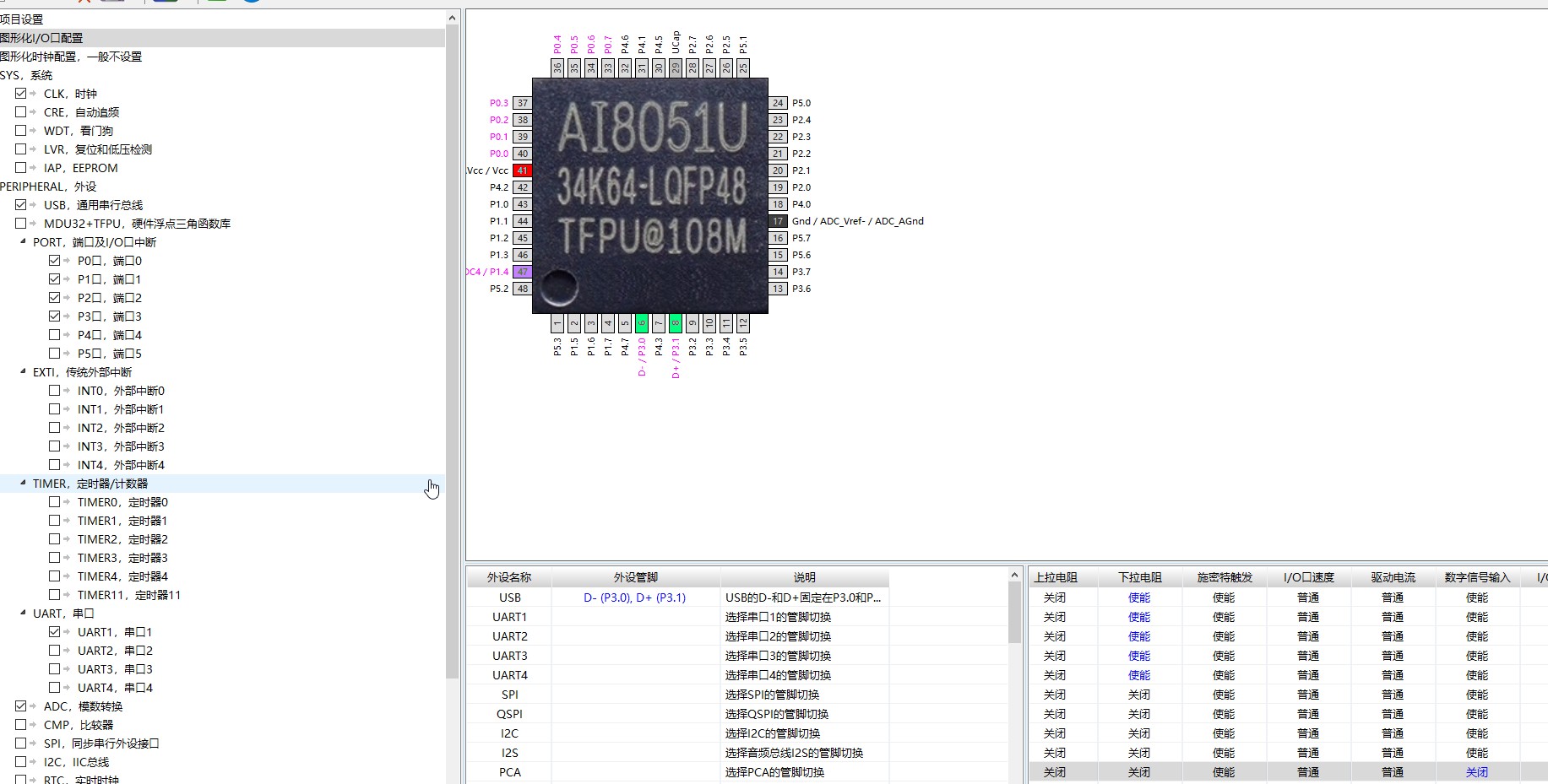The height and width of the screenshot is (784, 1548).
Task: Tick the TIMER0 checkbox
Action: tap(55, 502)
